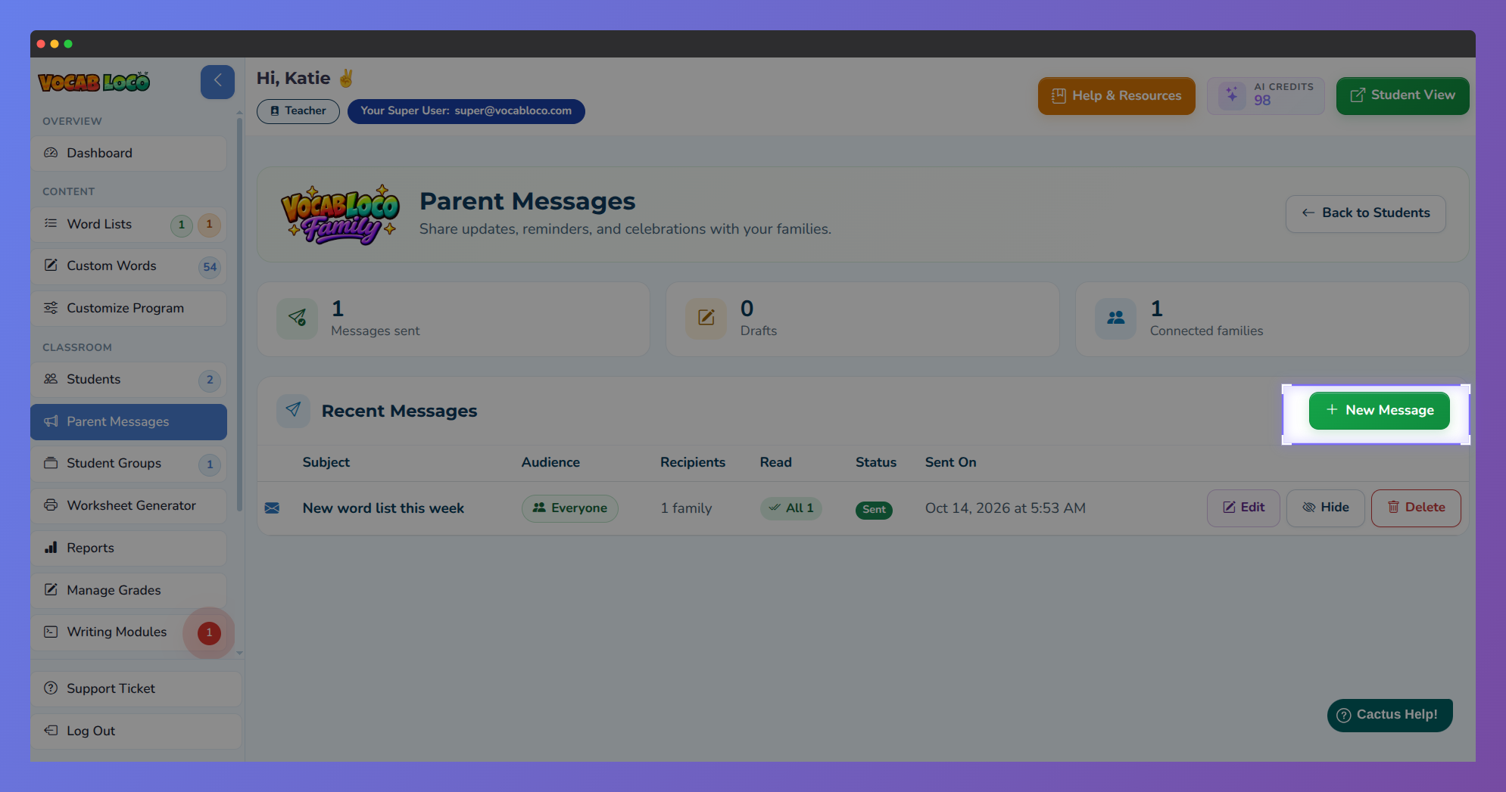Switch to Student View
1506x792 pixels.
point(1403,96)
